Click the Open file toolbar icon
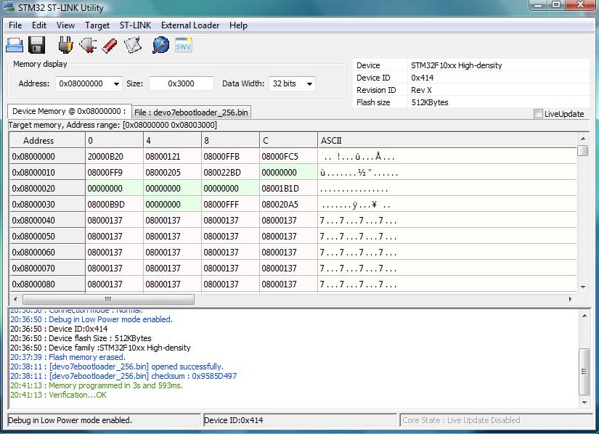Screen dimensions: 599x434 (15, 45)
